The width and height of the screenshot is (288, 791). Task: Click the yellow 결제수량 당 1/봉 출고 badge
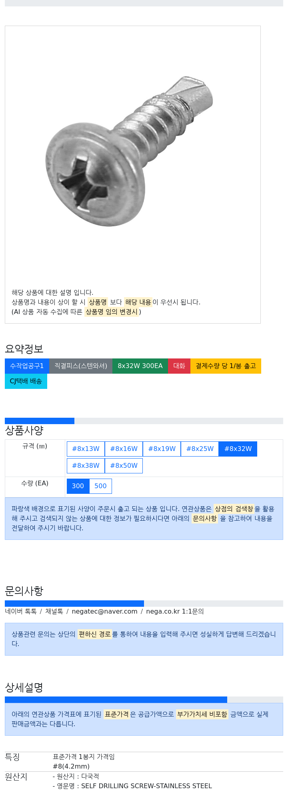point(226,366)
